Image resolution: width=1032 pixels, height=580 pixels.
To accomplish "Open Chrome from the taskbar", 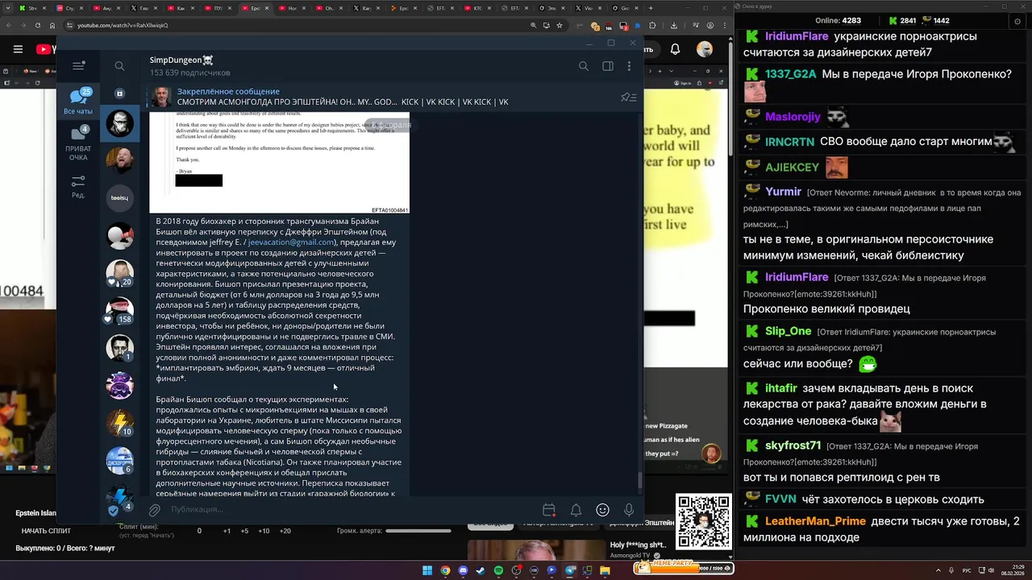I will point(445,570).
